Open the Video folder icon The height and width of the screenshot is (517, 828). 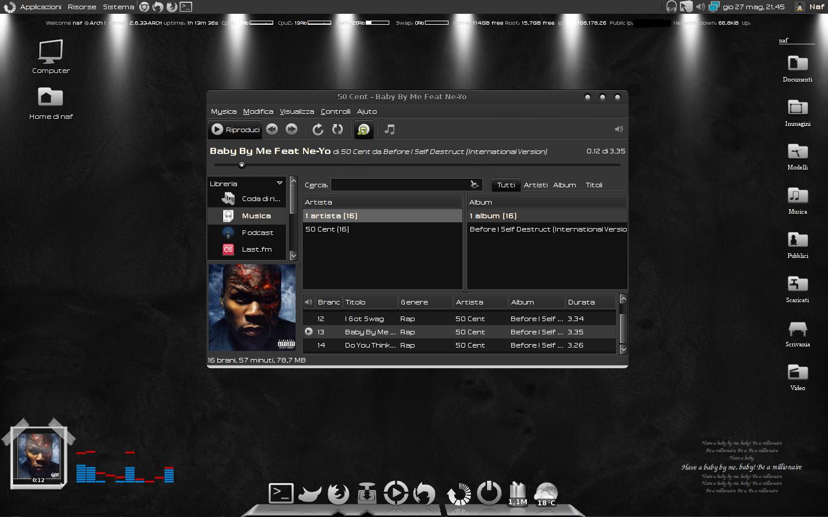coord(798,377)
